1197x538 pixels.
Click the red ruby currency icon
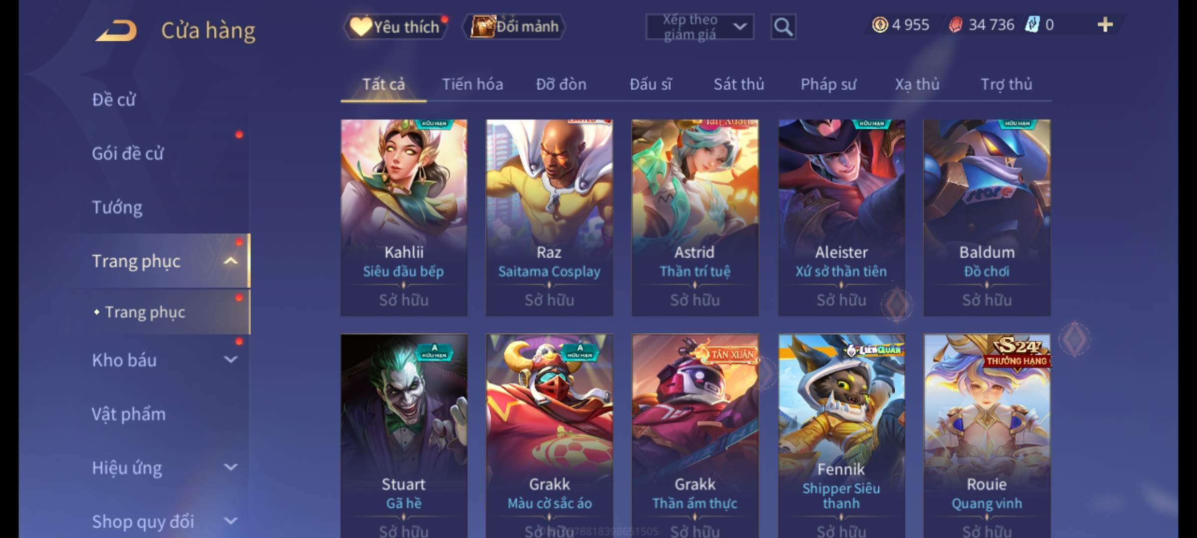(x=955, y=24)
